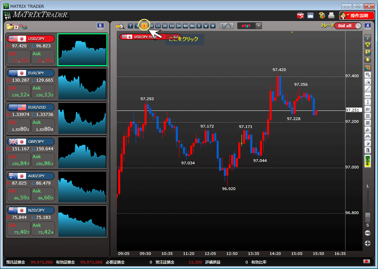Click the zoom in plus icon
378x269 pixels.
(x=368, y=243)
